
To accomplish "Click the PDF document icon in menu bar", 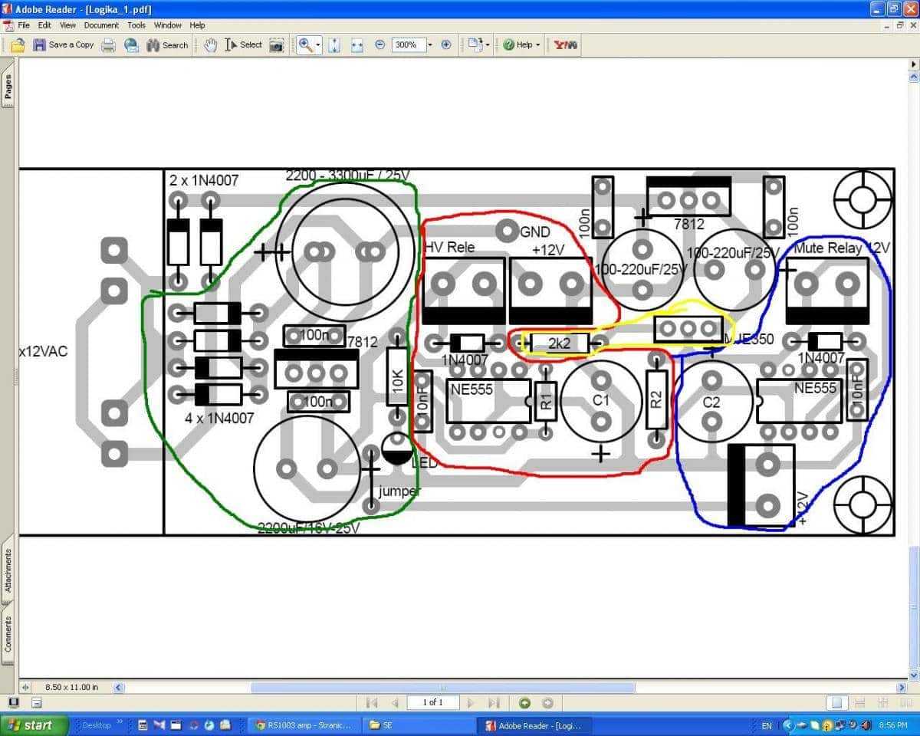I will (x=8, y=25).
